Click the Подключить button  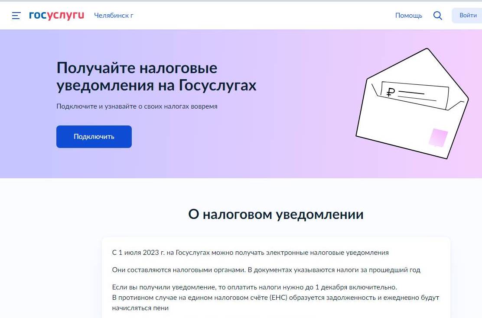[94, 137]
